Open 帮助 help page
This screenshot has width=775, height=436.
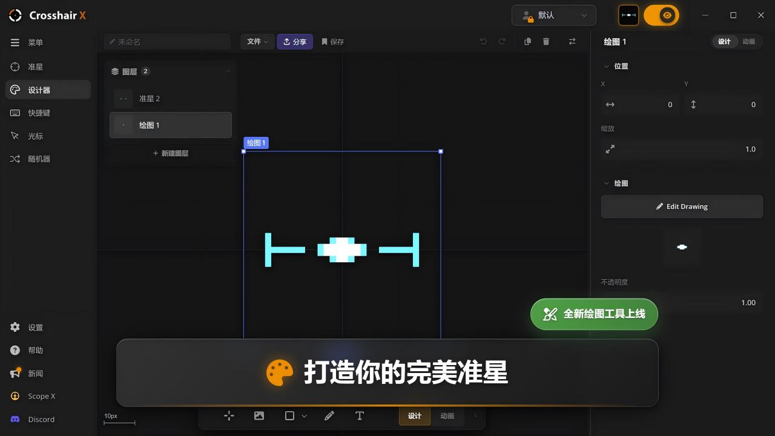pos(48,350)
